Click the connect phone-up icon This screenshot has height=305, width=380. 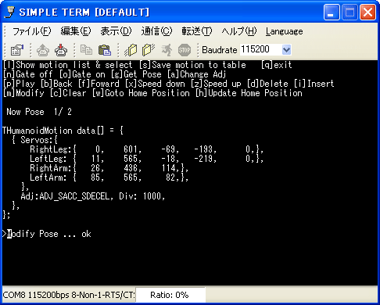(43, 50)
